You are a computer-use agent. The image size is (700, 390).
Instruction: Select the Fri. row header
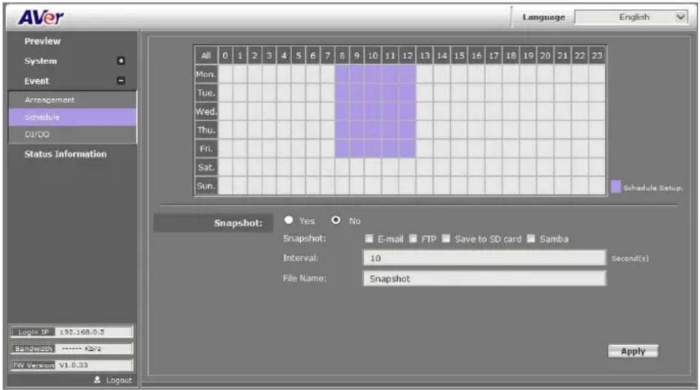206,149
